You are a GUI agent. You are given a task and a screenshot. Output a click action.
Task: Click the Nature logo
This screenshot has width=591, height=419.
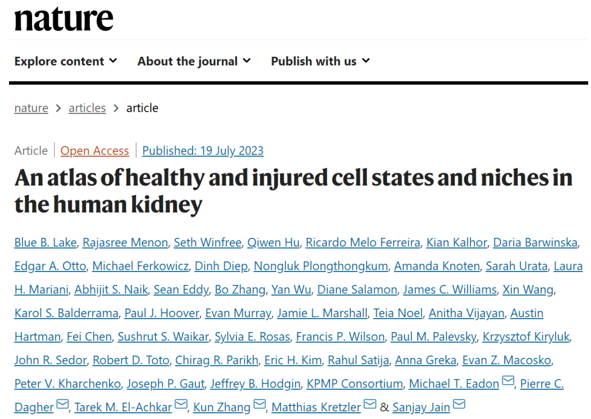point(63,19)
